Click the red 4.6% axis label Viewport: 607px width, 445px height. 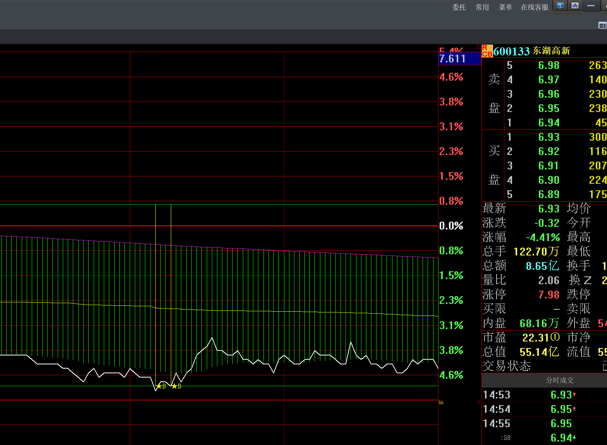click(x=451, y=77)
